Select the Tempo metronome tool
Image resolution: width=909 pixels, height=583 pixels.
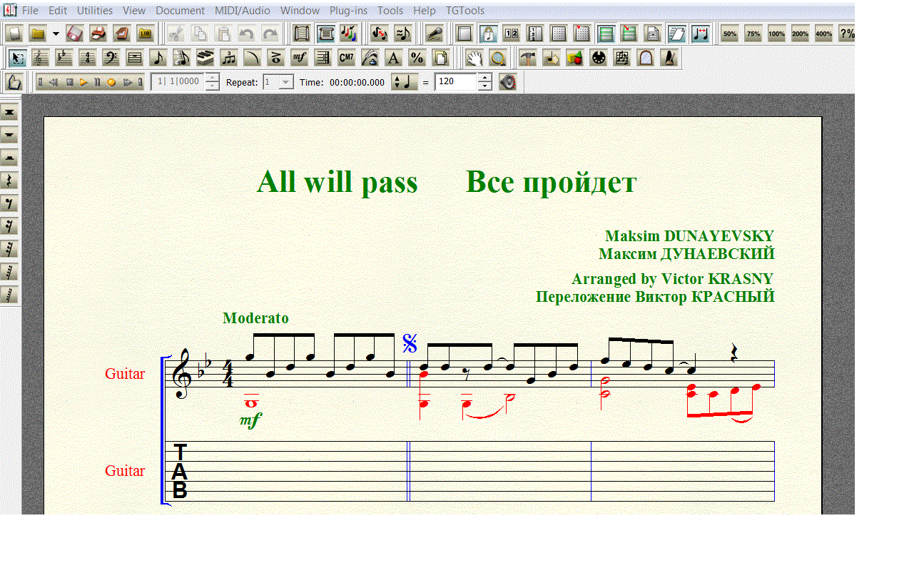669,58
